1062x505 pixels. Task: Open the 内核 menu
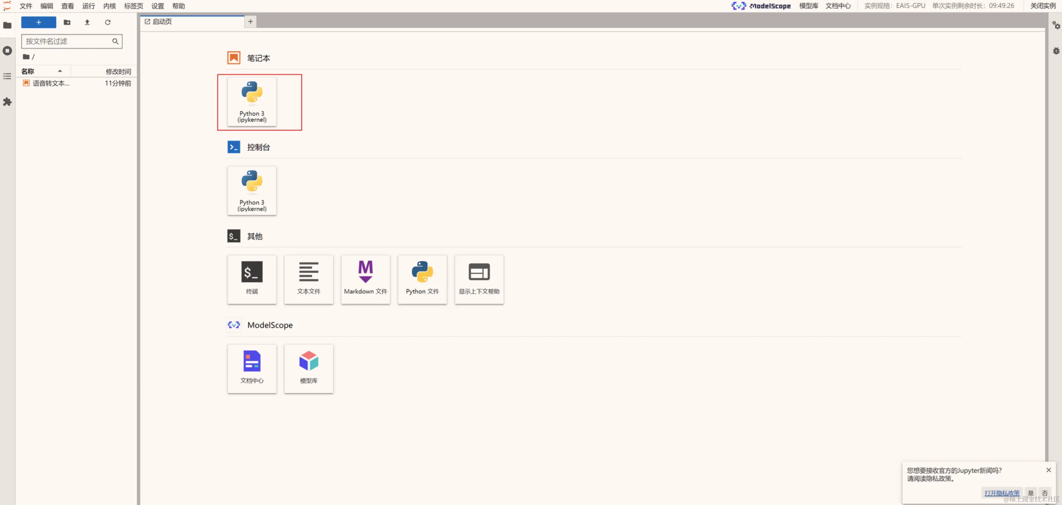point(110,6)
